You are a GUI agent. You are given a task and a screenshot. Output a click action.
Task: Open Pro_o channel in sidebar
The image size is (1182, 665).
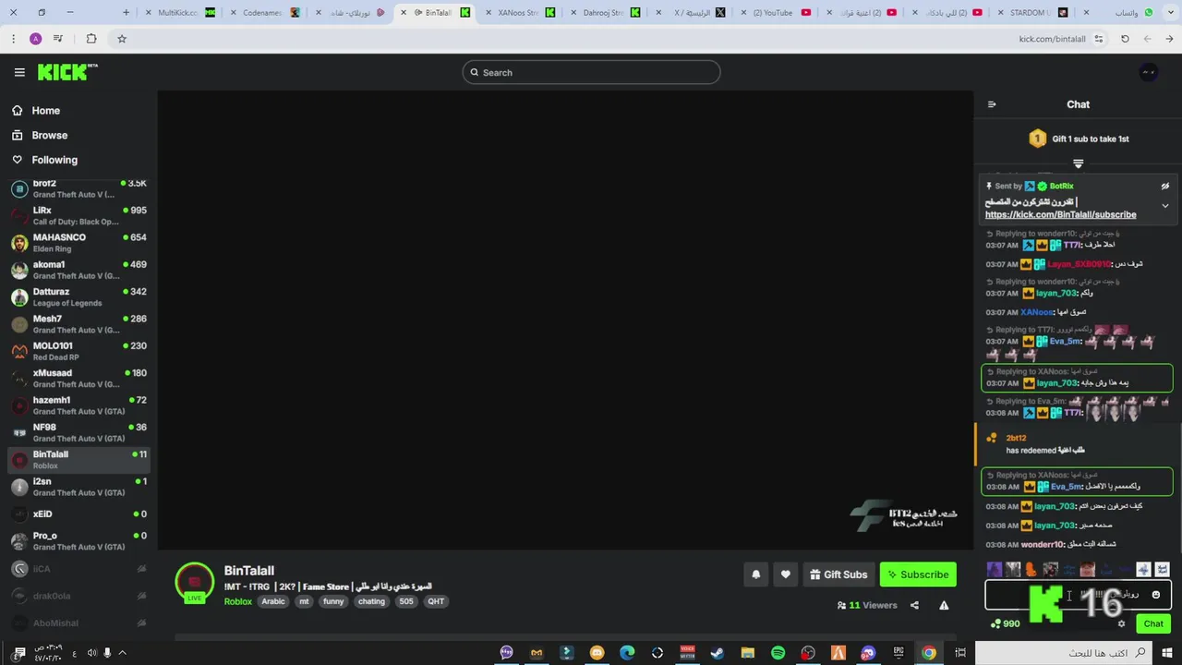[x=78, y=540]
